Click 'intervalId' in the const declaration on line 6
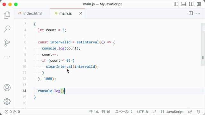Screen dimensions: 205x115 pyautogui.click(x=60, y=42)
